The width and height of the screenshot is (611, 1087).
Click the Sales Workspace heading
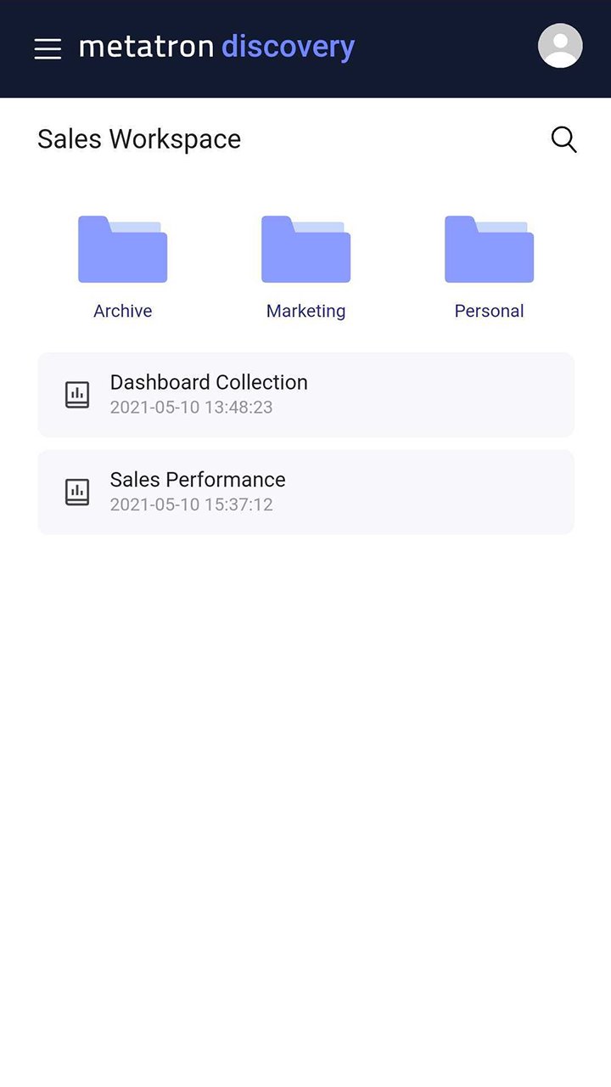tap(139, 139)
